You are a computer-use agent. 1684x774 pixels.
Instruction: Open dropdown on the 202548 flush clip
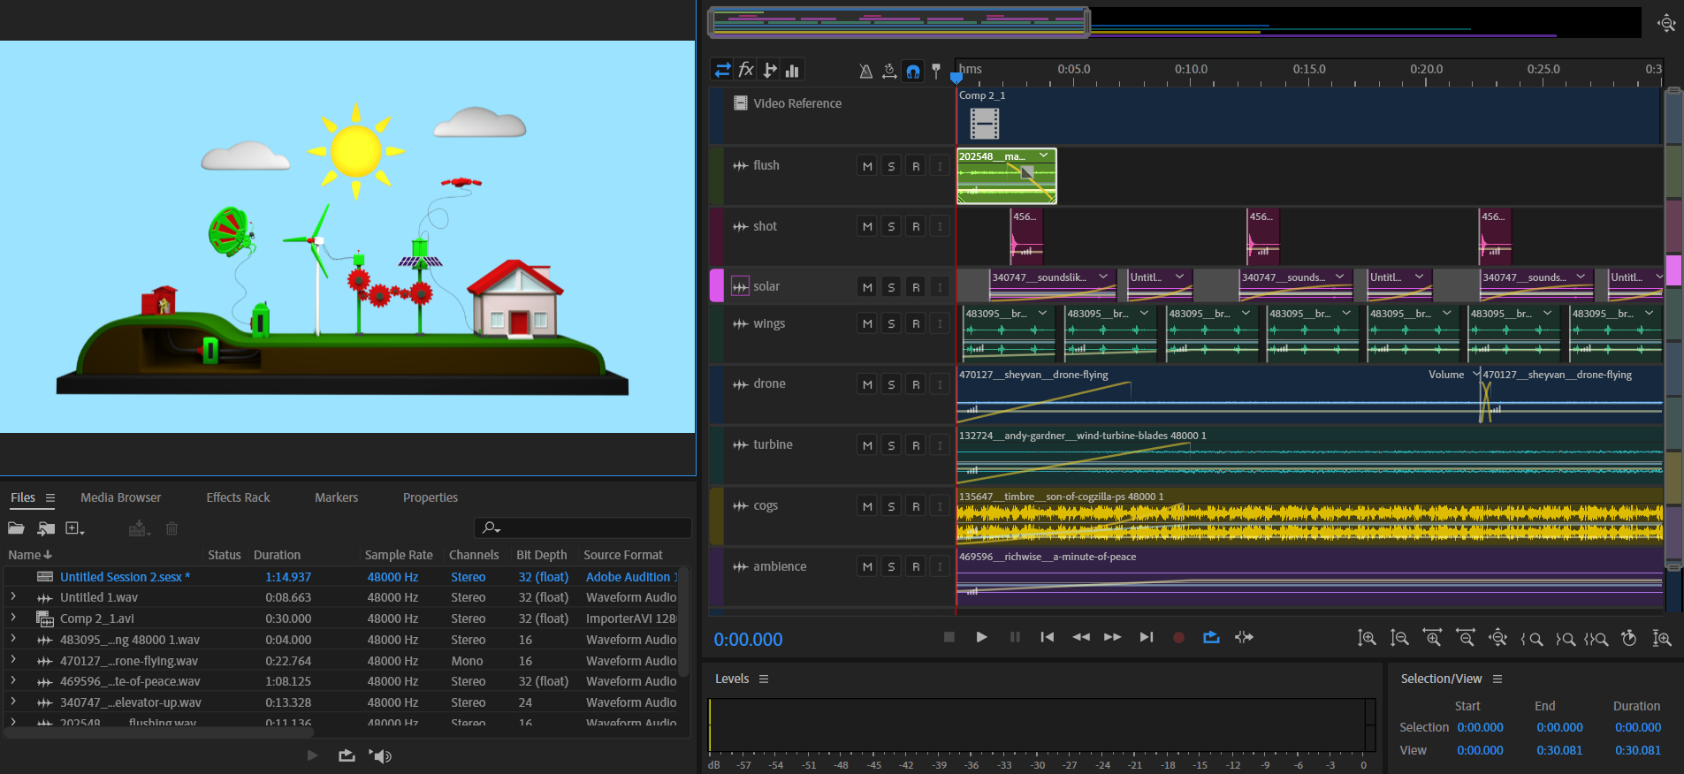point(1044,156)
